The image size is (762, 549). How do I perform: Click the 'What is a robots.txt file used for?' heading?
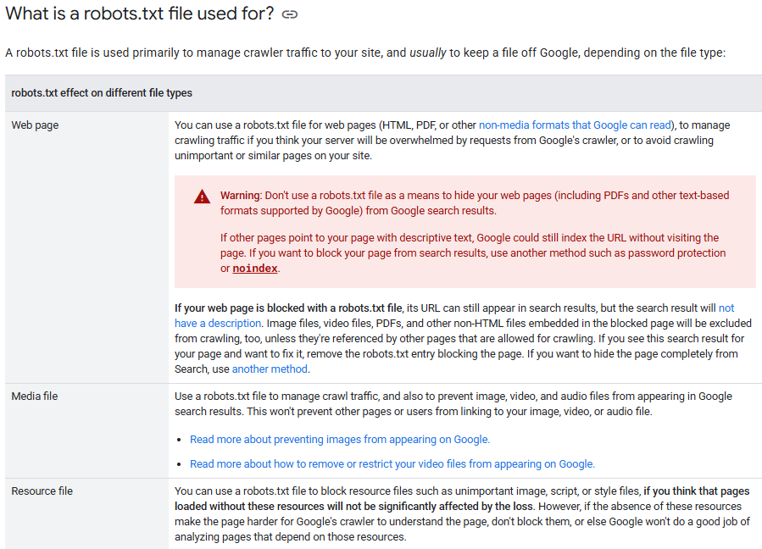click(139, 14)
